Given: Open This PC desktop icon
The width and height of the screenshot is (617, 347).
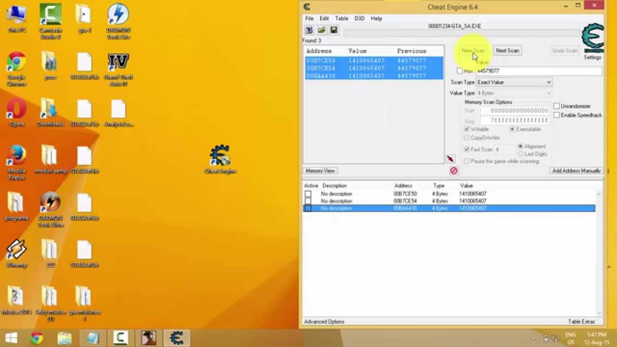Looking at the screenshot, I should (x=16, y=18).
